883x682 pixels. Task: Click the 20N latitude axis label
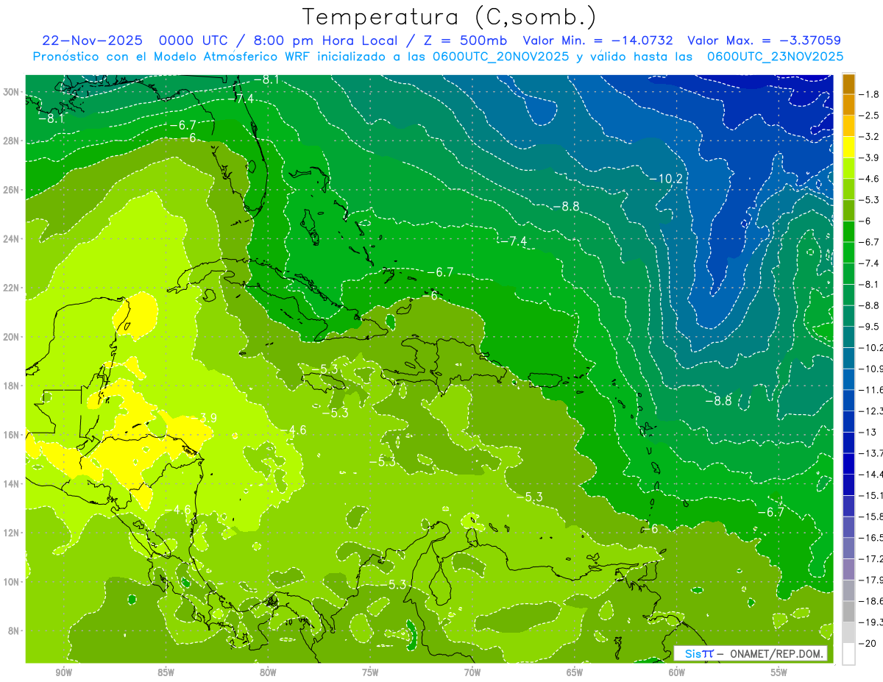pos(12,337)
